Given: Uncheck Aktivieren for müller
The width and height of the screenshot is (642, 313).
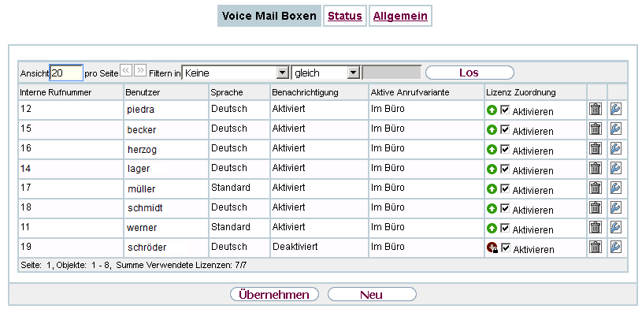Looking at the screenshot, I should tap(505, 188).
